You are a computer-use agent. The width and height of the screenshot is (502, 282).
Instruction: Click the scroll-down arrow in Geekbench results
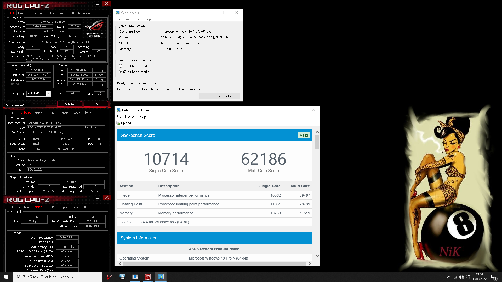tap(317, 256)
